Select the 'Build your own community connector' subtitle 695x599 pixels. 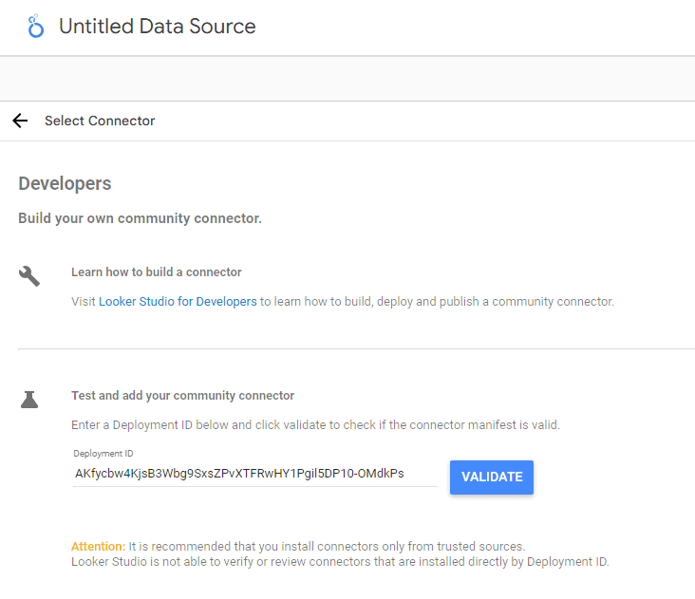[140, 218]
